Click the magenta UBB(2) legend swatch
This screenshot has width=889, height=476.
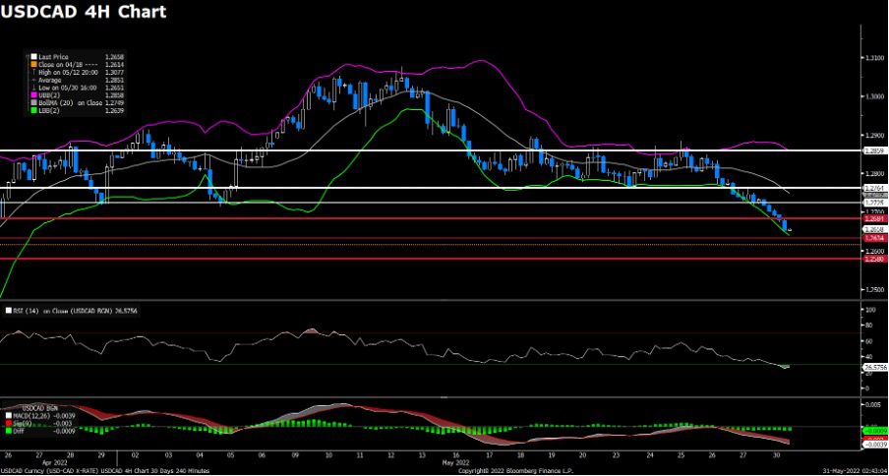tap(33, 97)
